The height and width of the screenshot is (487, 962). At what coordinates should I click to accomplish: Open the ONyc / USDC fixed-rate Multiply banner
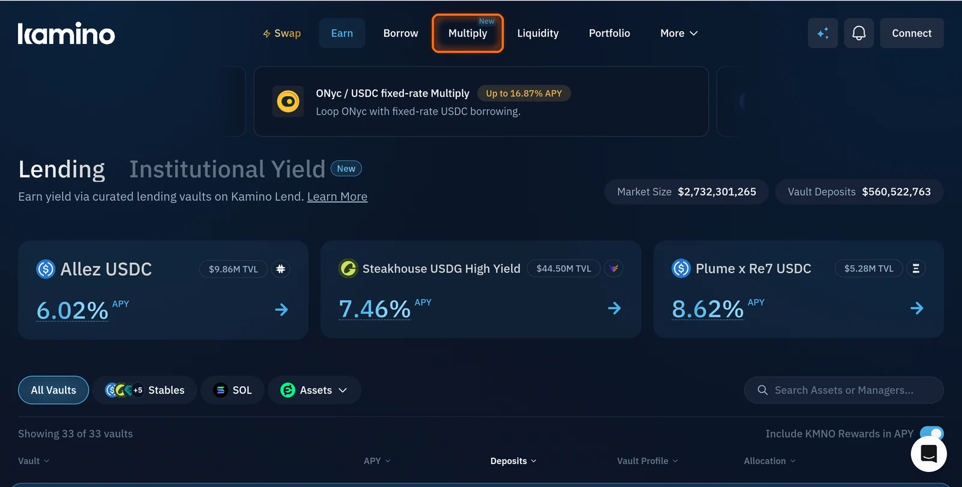(481, 101)
